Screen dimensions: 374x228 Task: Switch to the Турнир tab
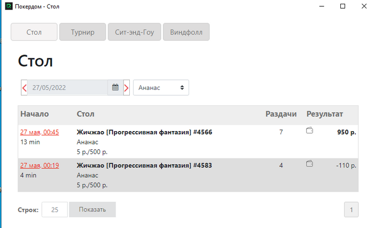(x=82, y=32)
